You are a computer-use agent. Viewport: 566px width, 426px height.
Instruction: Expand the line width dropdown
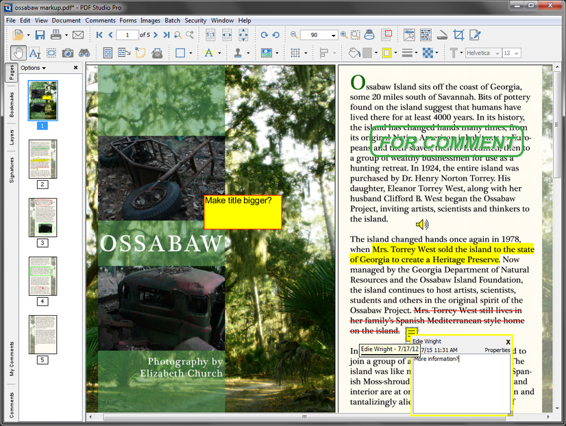(416, 53)
